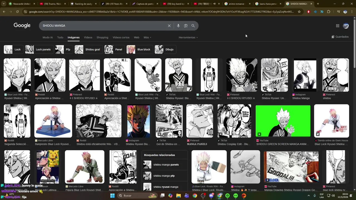This screenshot has height=200, width=356.
Task: Filter images by Lock chip
Action: 13,49
